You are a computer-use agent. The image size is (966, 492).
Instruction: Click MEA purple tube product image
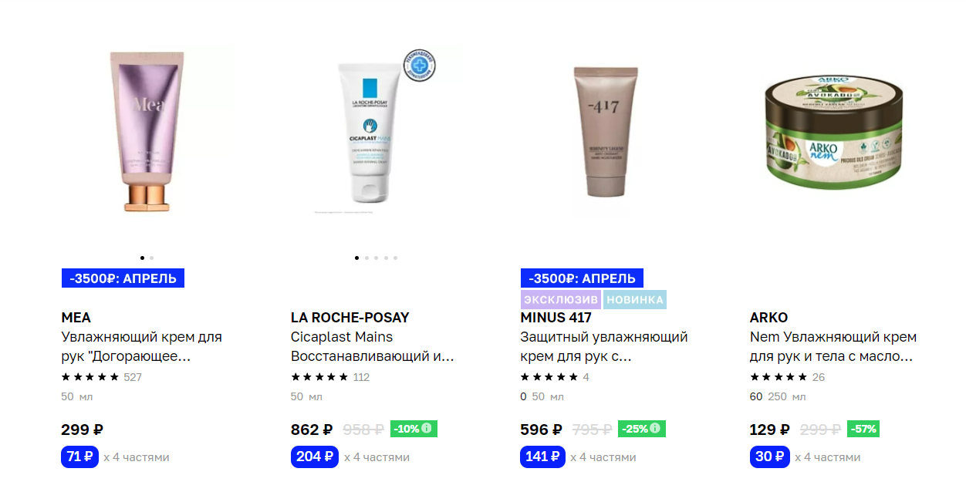[147, 131]
